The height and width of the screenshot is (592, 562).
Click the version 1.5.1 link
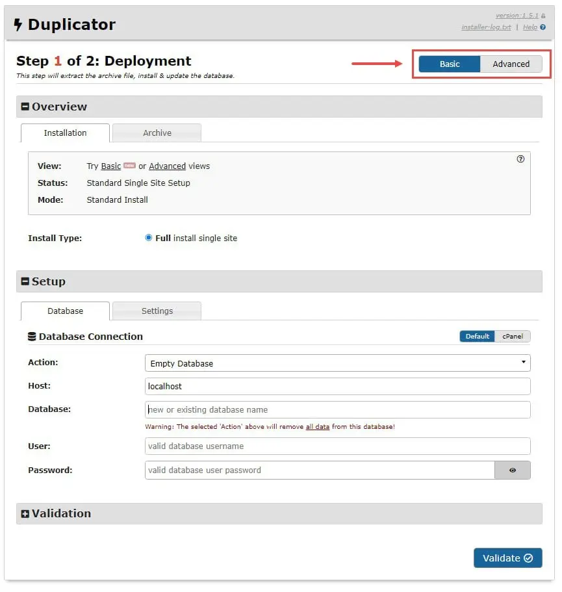(x=517, y=16)
